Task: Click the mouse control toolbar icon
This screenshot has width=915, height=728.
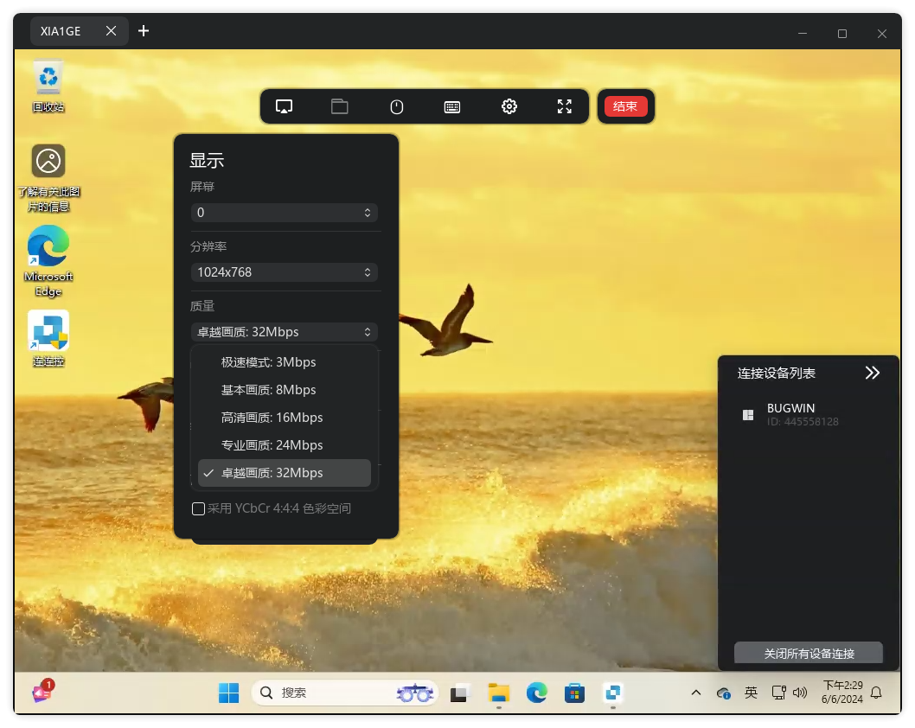Action: click(x=396, y=106)
